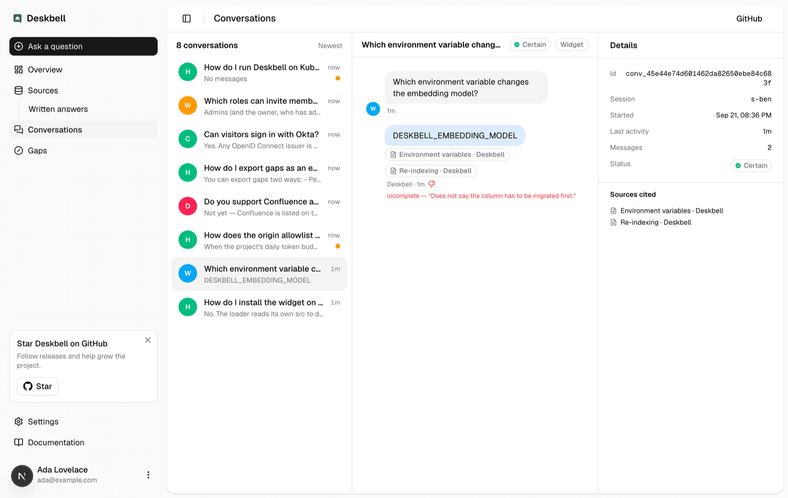
Task: Click the red incomplete feedback note
Action: click(481, 196)
